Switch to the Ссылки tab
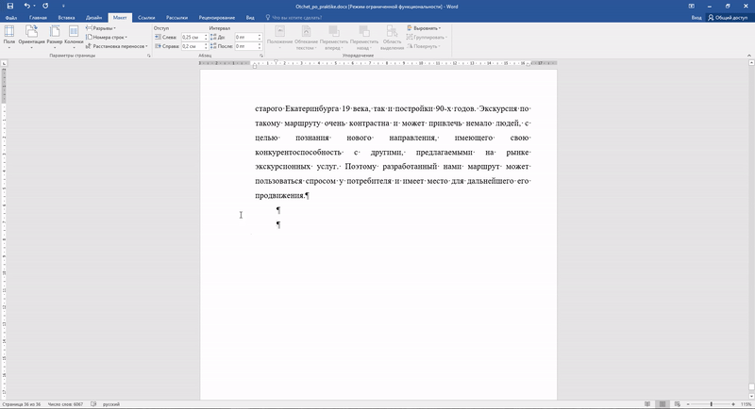This screenshot has width=755, height=409. point(146,18)
